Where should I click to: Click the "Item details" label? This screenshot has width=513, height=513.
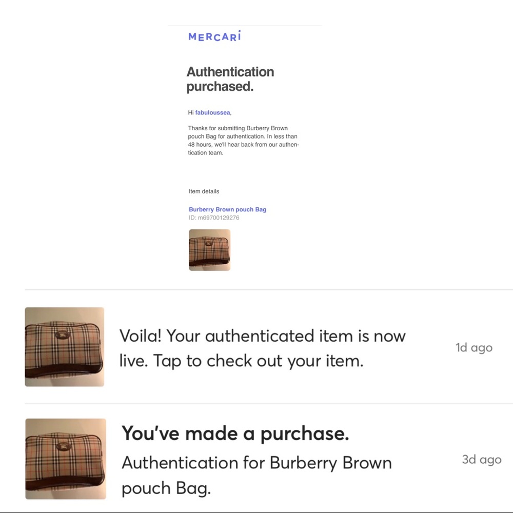pyautogui.click(x=204, y=191)
